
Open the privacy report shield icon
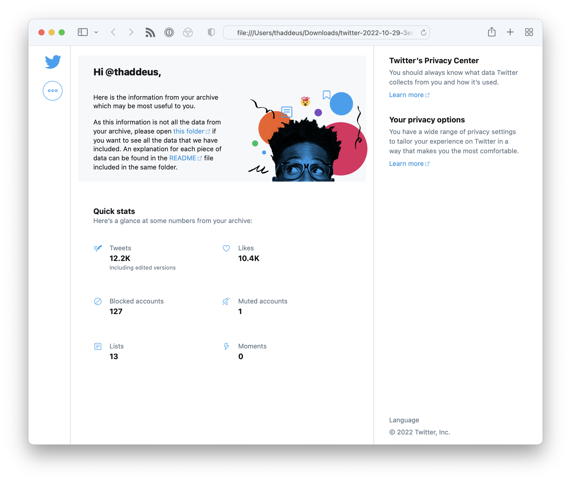(x=211, y=32)
